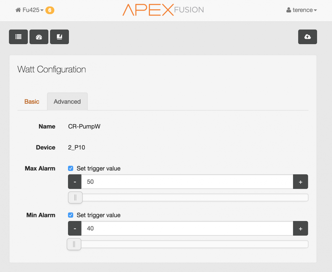This screenshot has height=272, width=332.
Task: Click the Max Alarm slider handle
Action: pos(75,197)
